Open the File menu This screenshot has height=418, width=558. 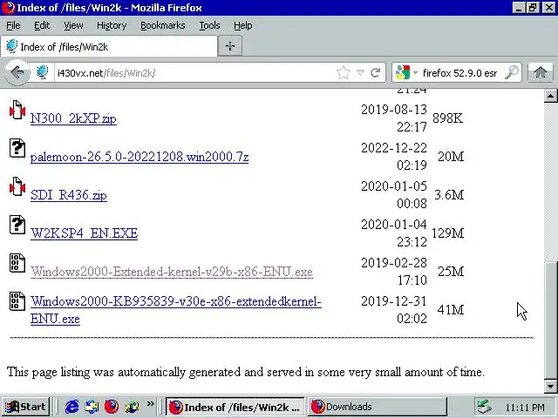[x=13, y=25]
